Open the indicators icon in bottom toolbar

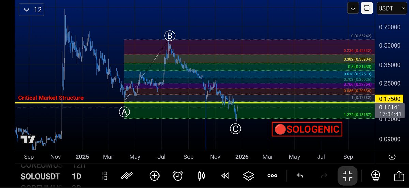127,175
